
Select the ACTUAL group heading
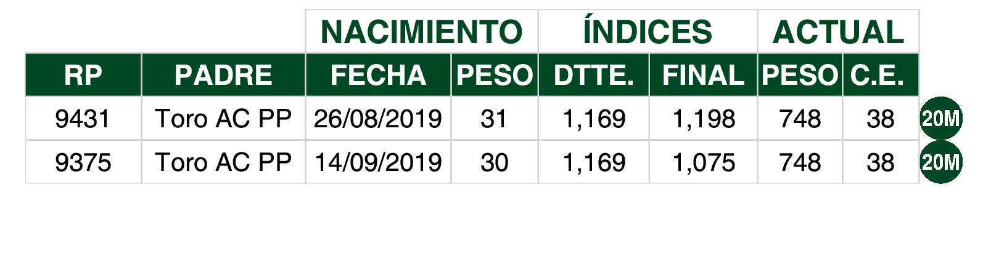tap(838, 31)
